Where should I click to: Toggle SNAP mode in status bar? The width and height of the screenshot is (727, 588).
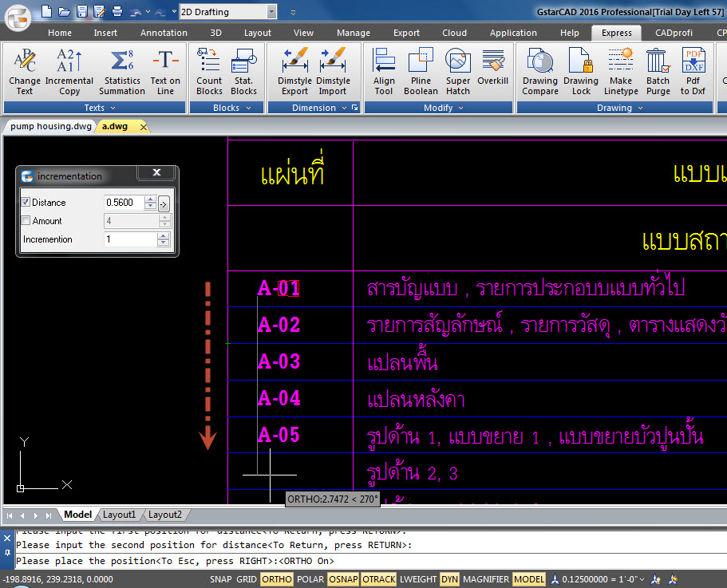(221, 579)
